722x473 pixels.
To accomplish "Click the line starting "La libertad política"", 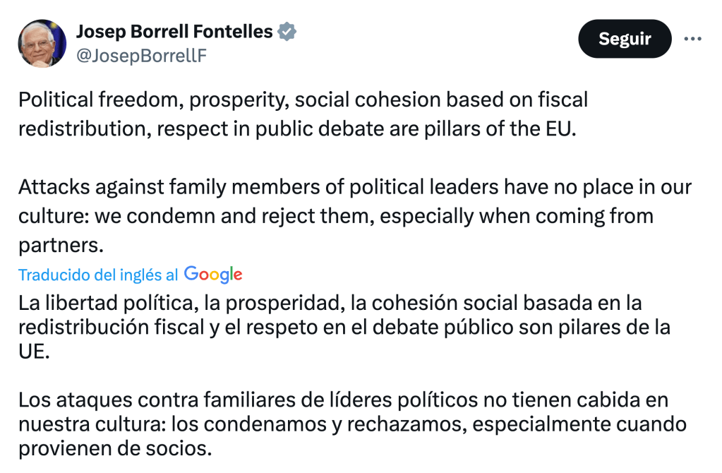I will click(330, 304).
